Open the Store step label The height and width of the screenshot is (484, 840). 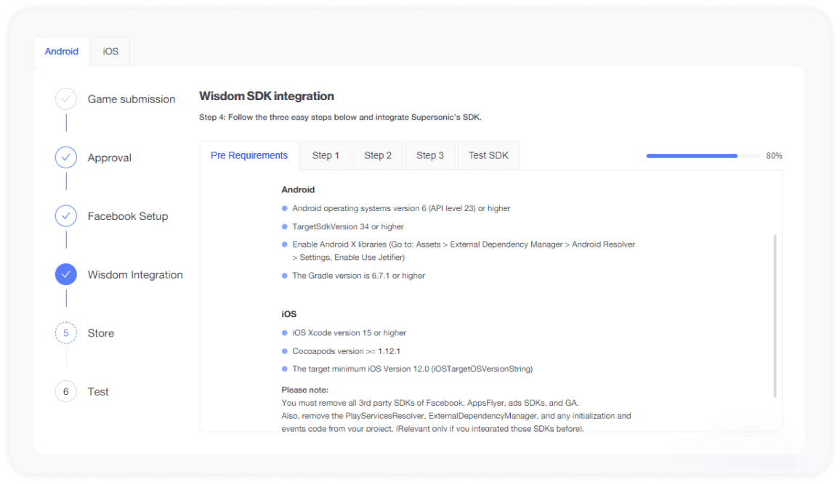coord(101,333)
